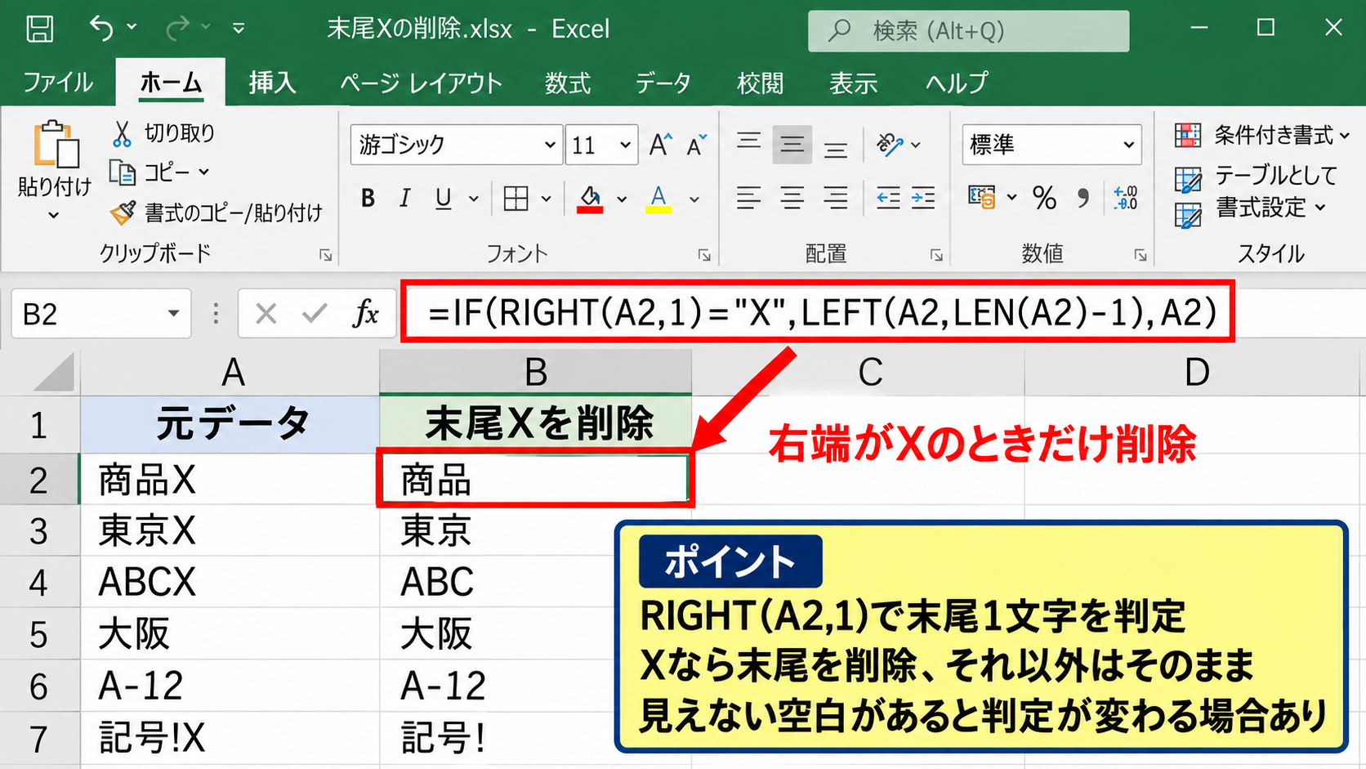The image size is (1366, 769).
Task: Expand the borders dropdown arrow
Action: coord(546,199)
